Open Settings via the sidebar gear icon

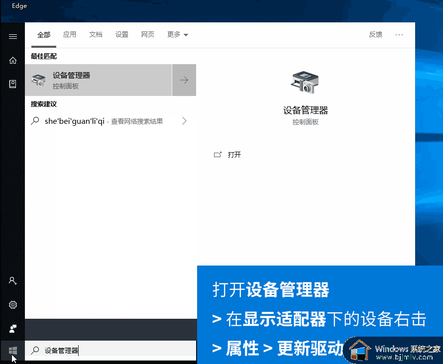pos(13,305)
